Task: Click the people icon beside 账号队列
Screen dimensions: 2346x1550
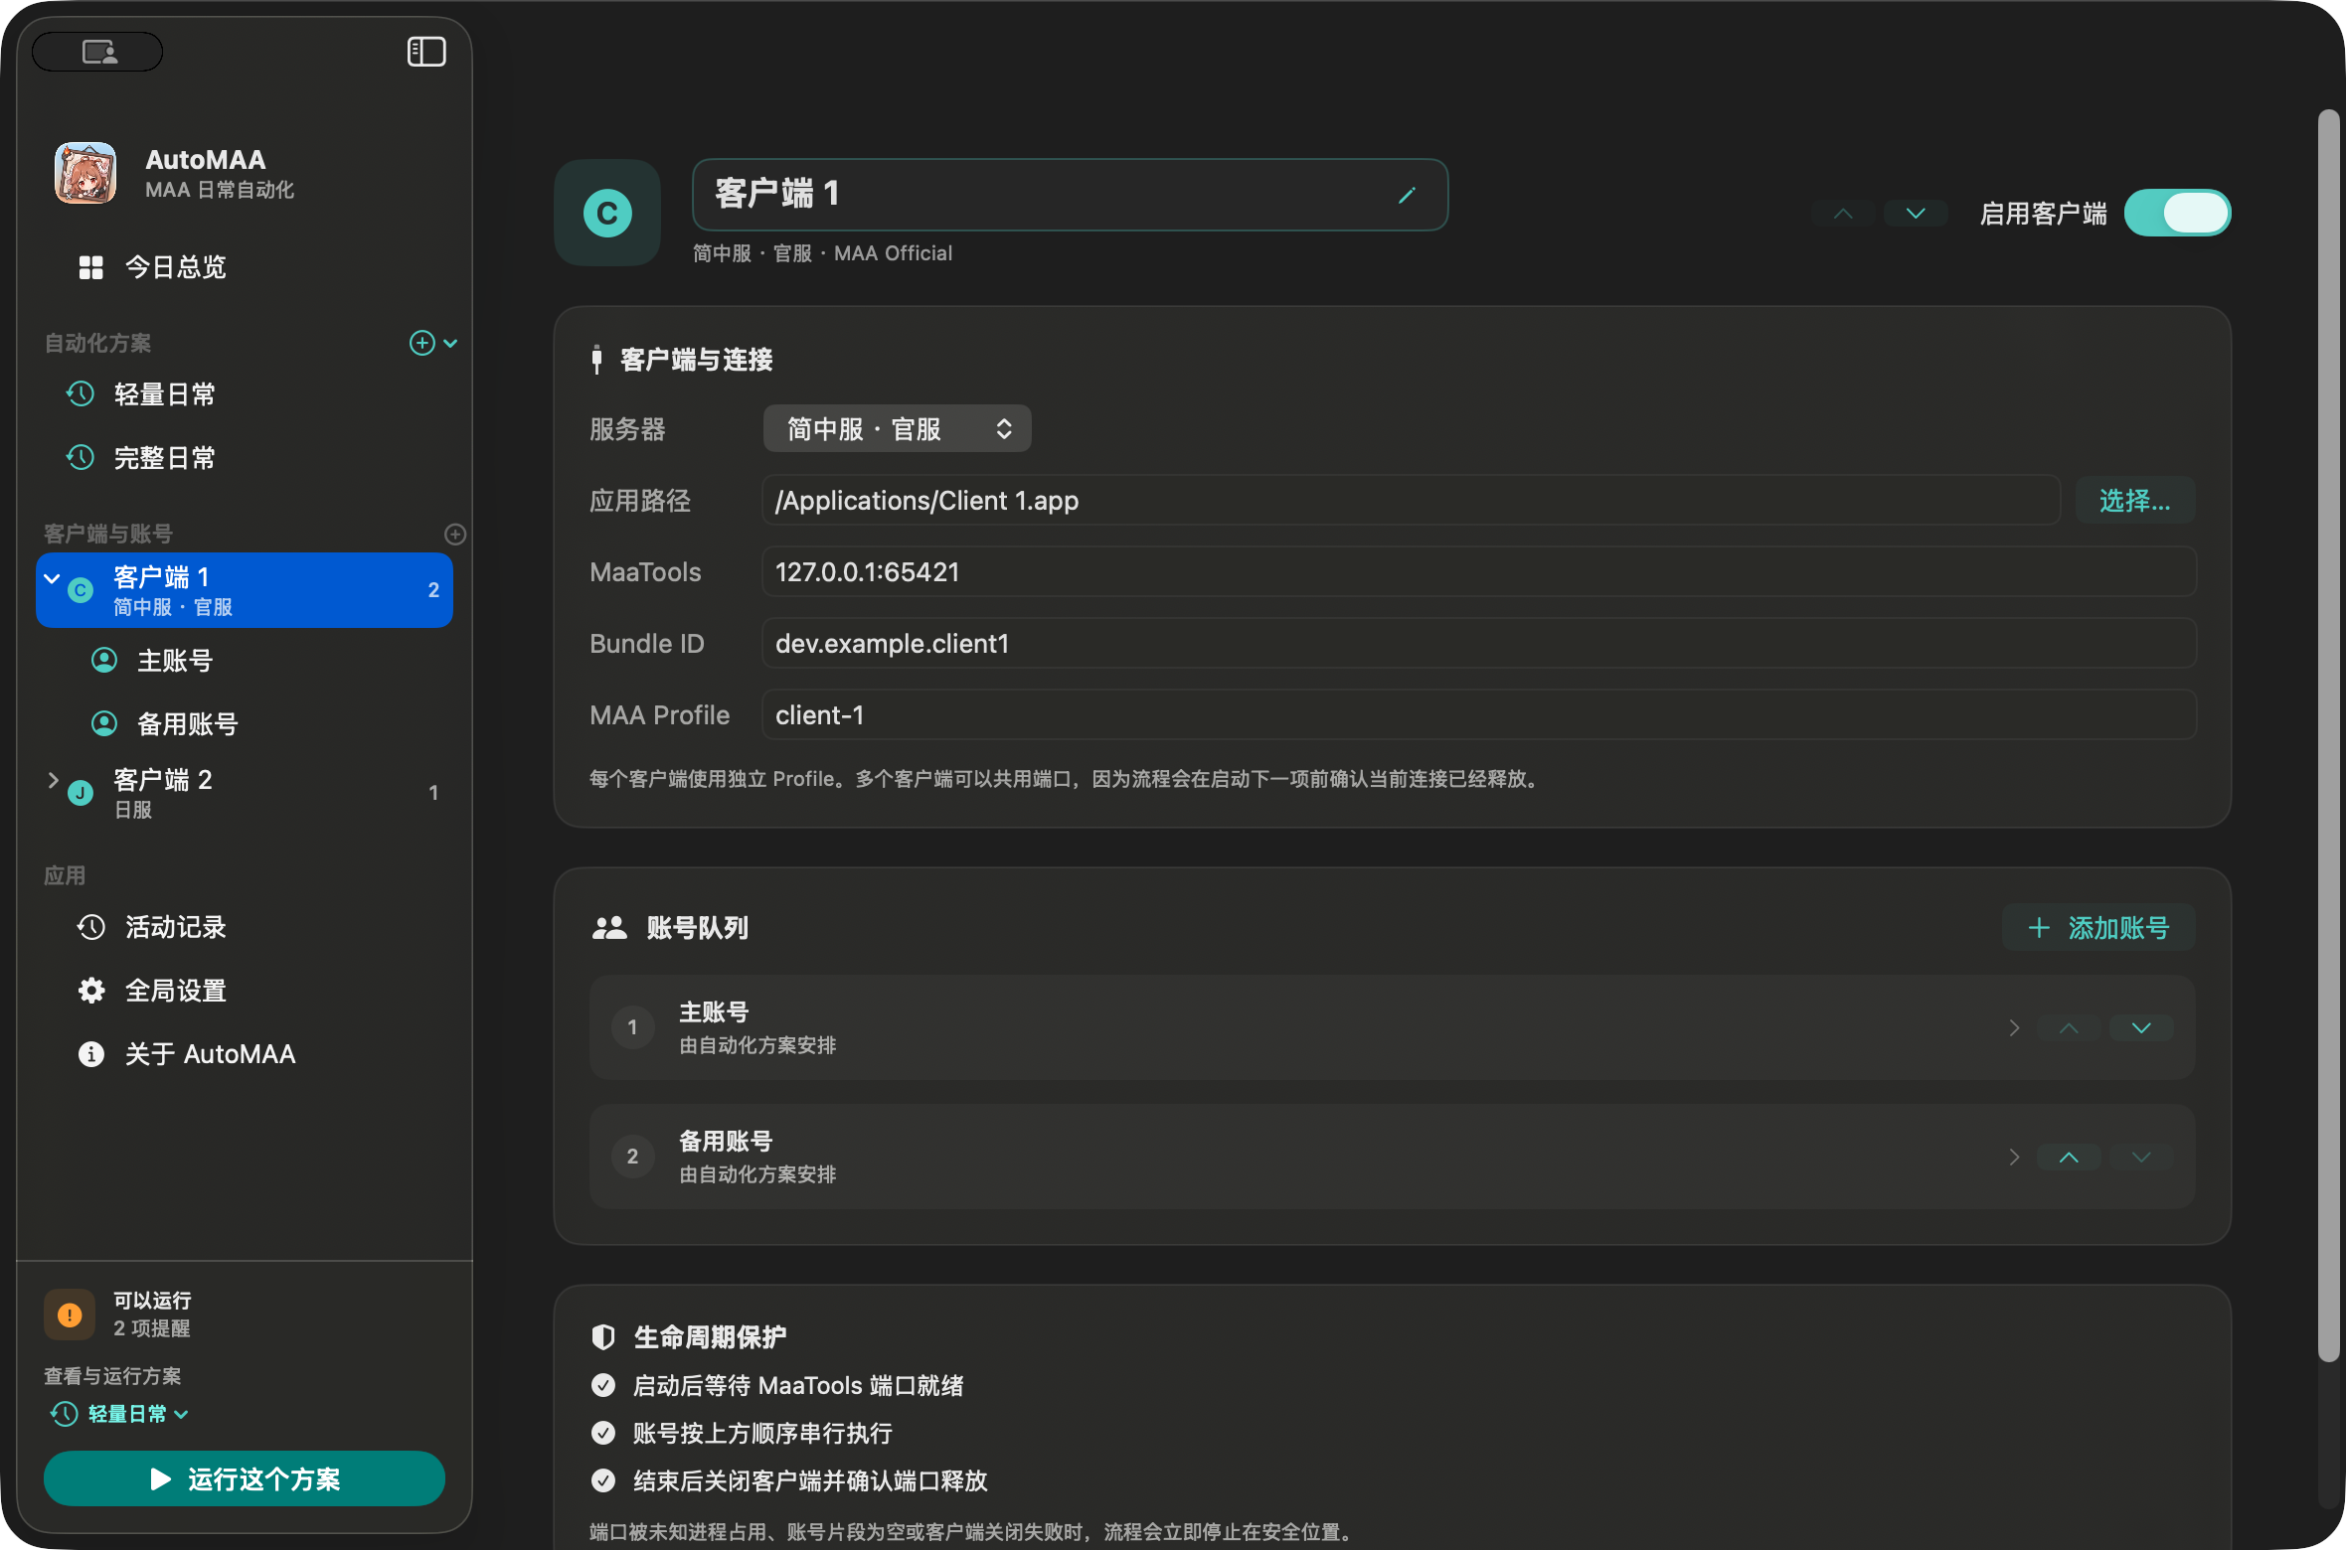Action: 609,928
